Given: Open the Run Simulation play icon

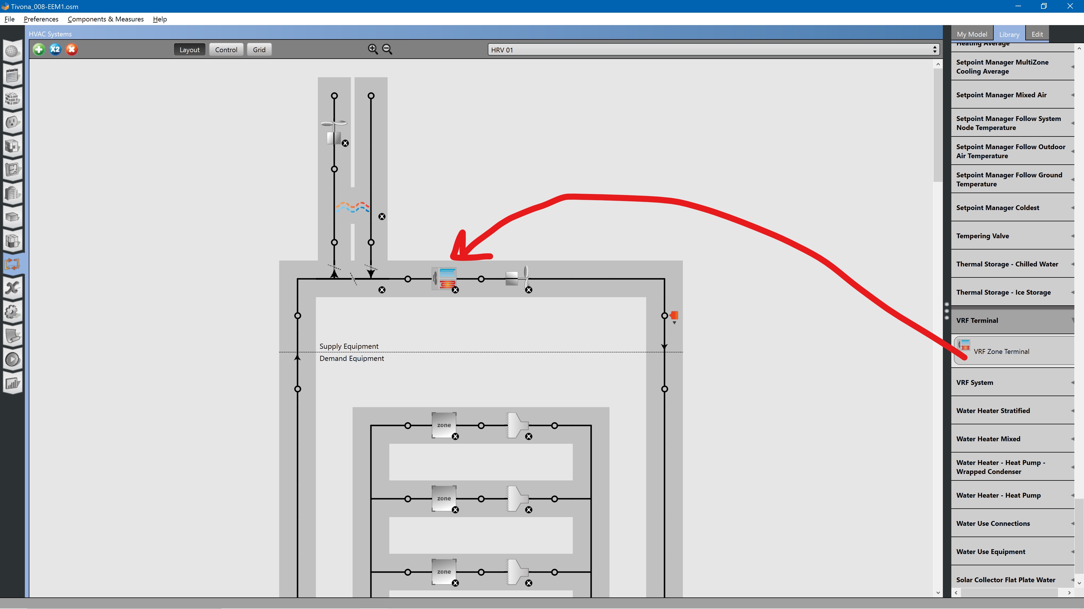Looking at the screenshot, I should point(12,360).
